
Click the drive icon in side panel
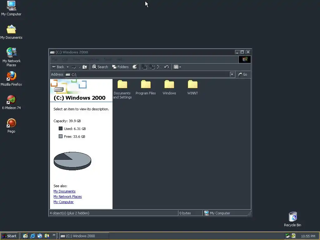pyautogui.click(x=59, y=89)
